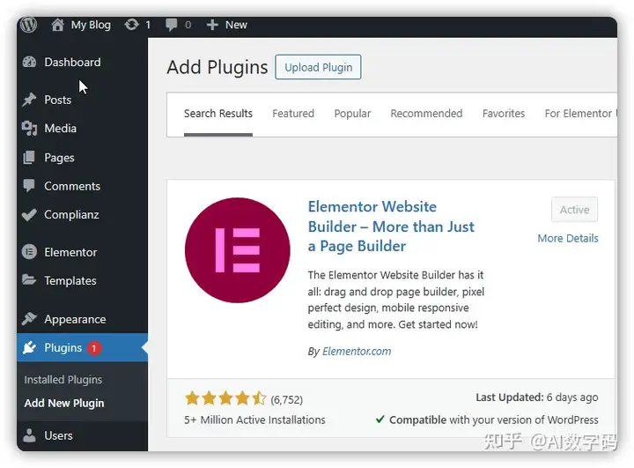The height and width of the screenshot is (468, 634).
Task: Click the Plugins update count badge
Action: [x=94, y=348]
